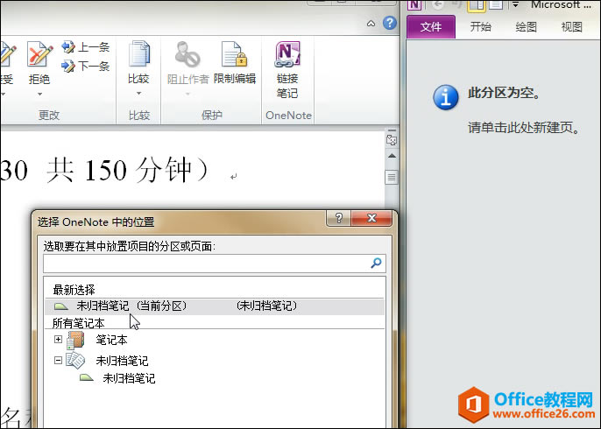Click the 笔记本 notebook book icon
Screen dimensions: 601x429
coord(75,340)
